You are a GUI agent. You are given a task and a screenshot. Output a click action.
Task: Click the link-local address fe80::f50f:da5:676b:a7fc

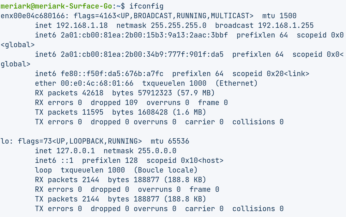(x=112, y=74)
